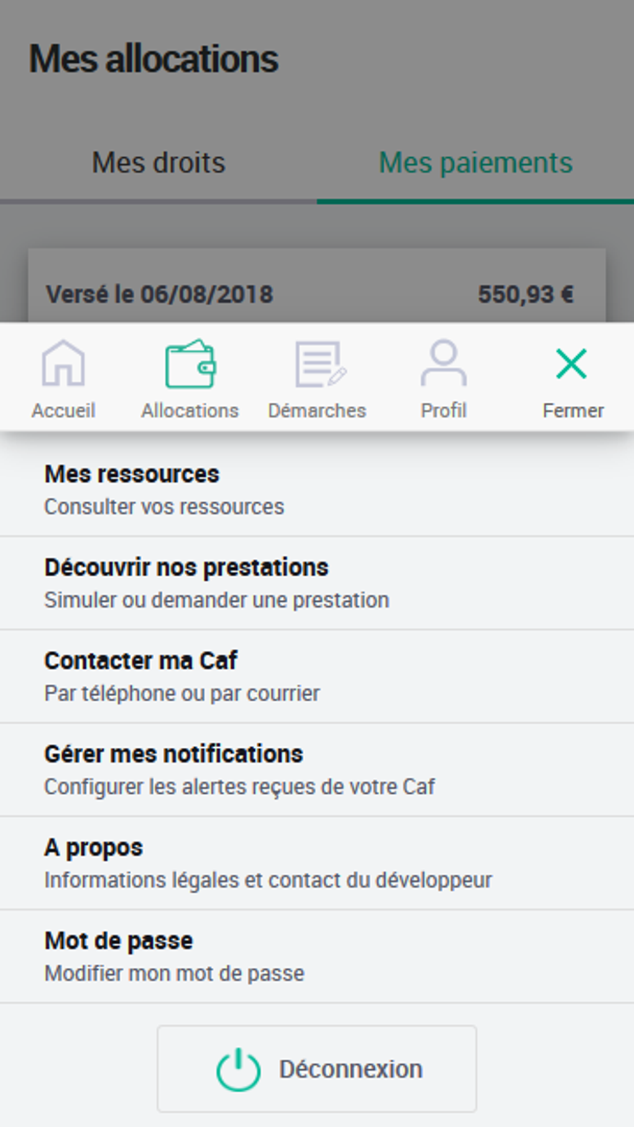Click the Mes allocations page title

(154, 59)
